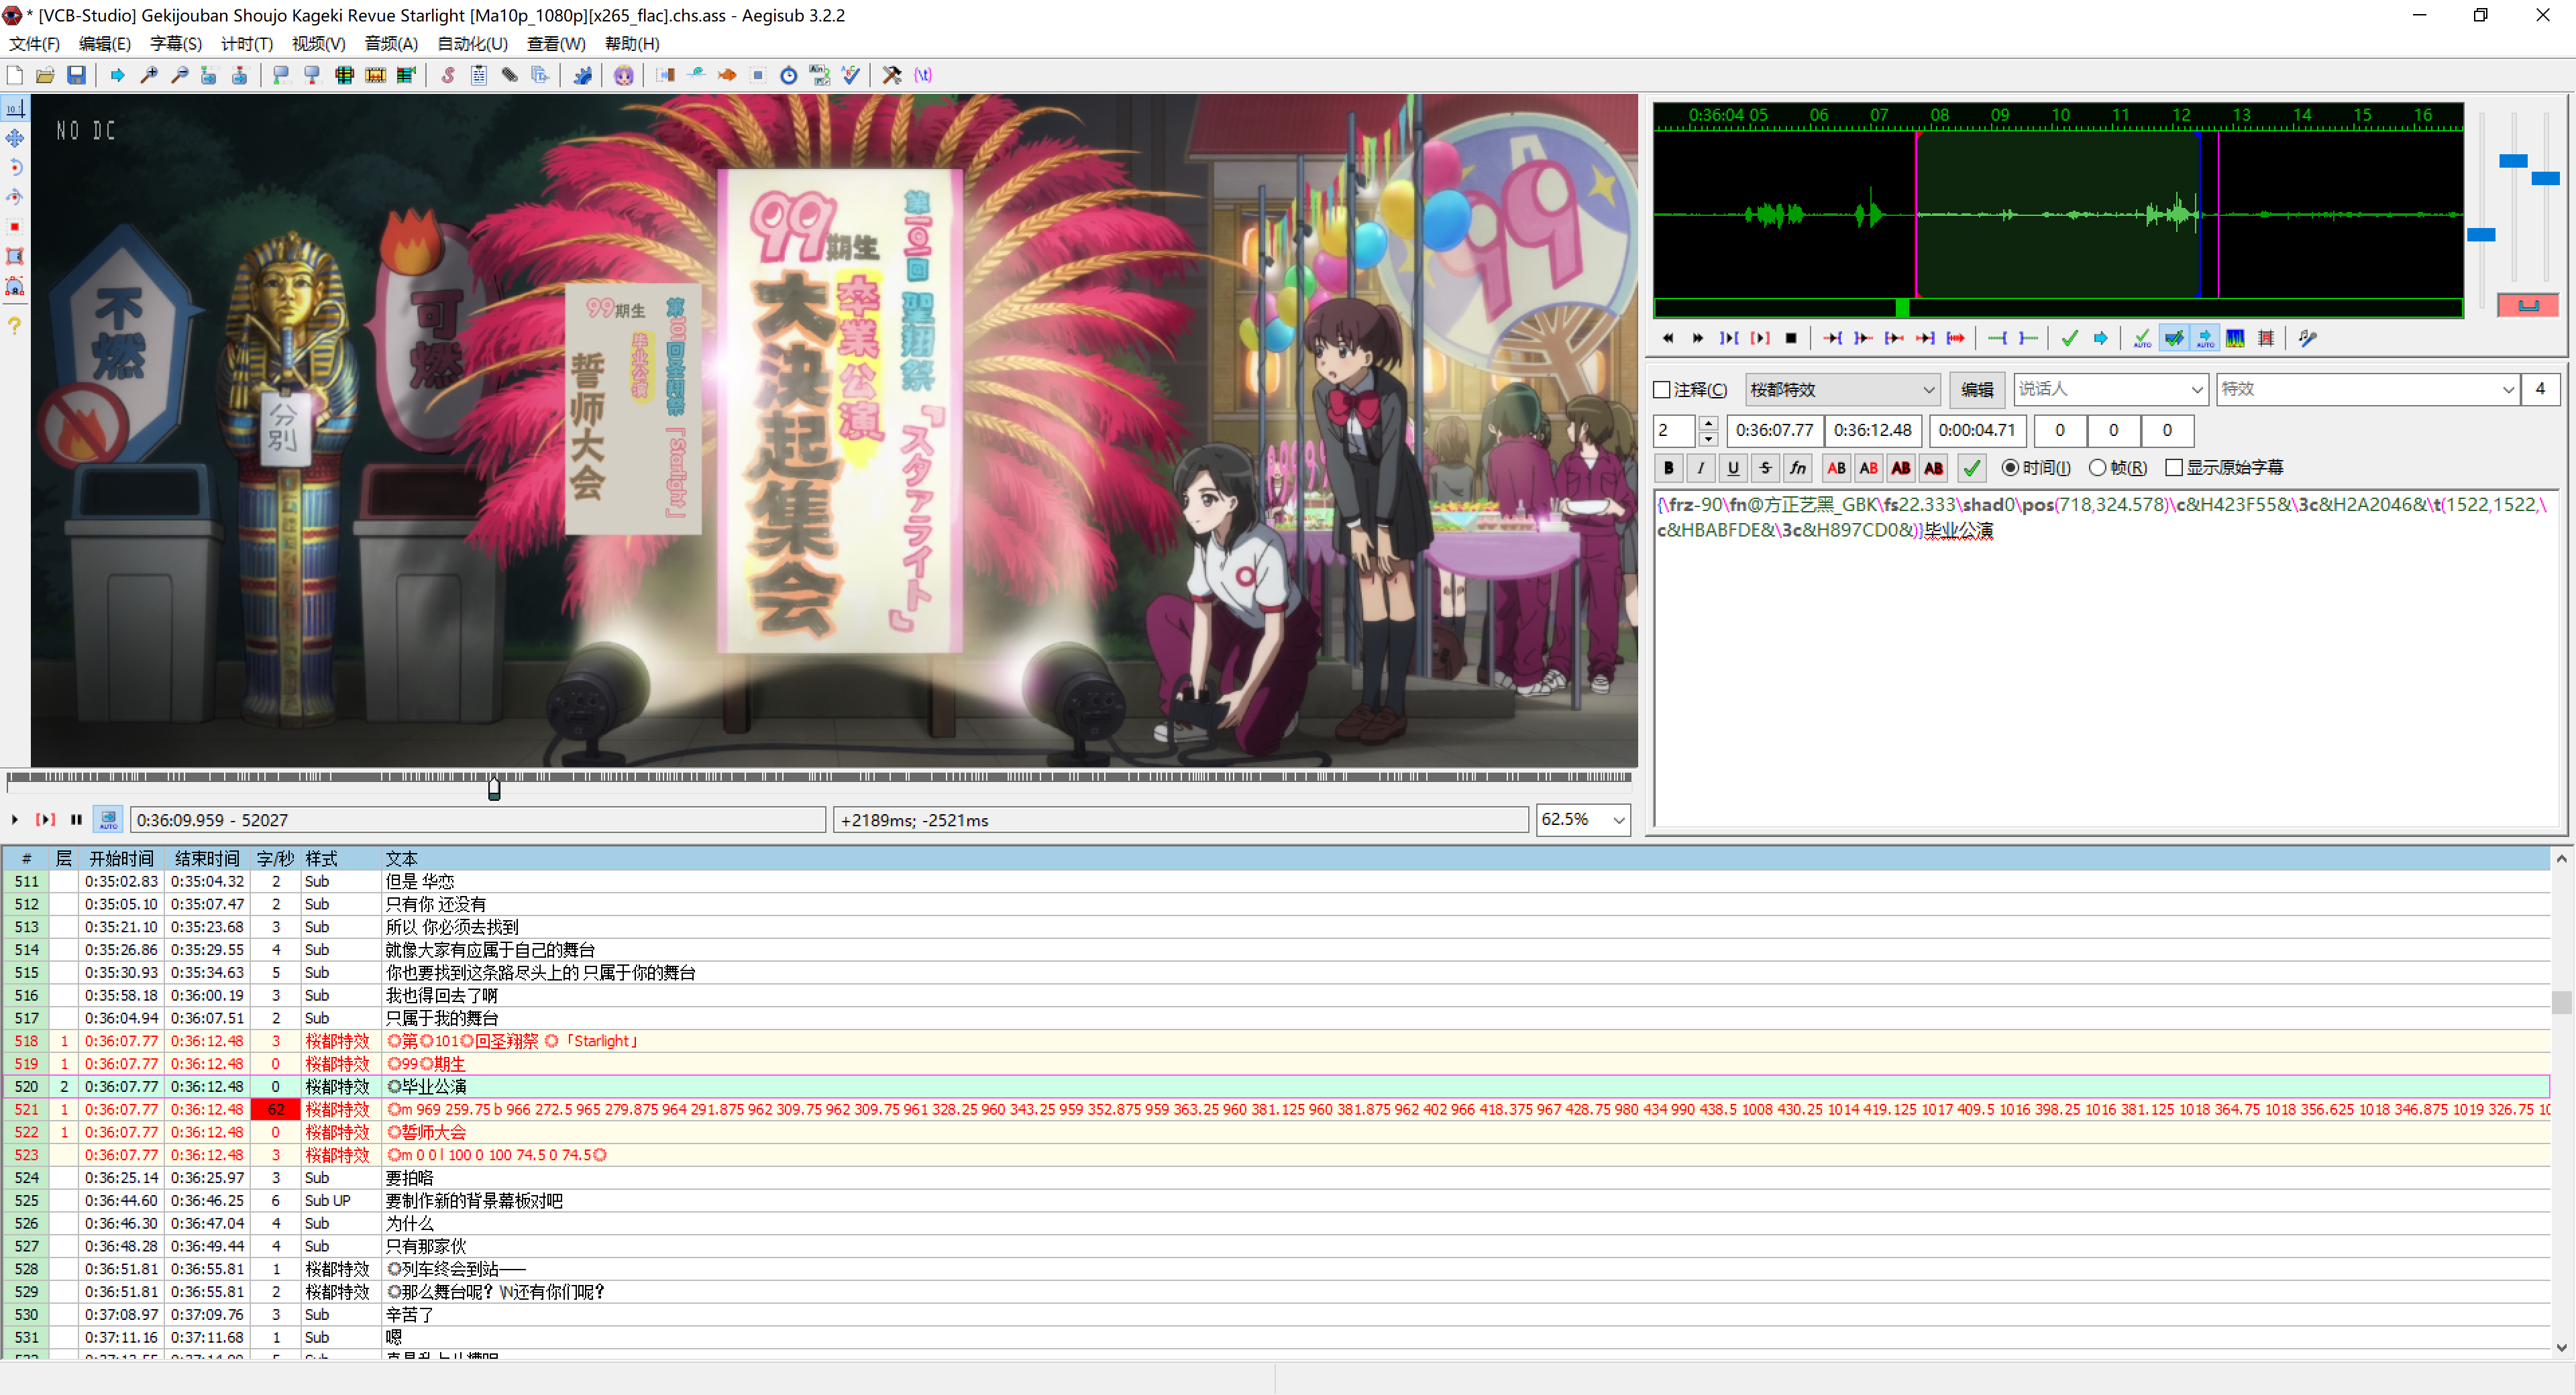Decrease the layer number with down stepper

pyautogui.click(x=1708, y=438)
